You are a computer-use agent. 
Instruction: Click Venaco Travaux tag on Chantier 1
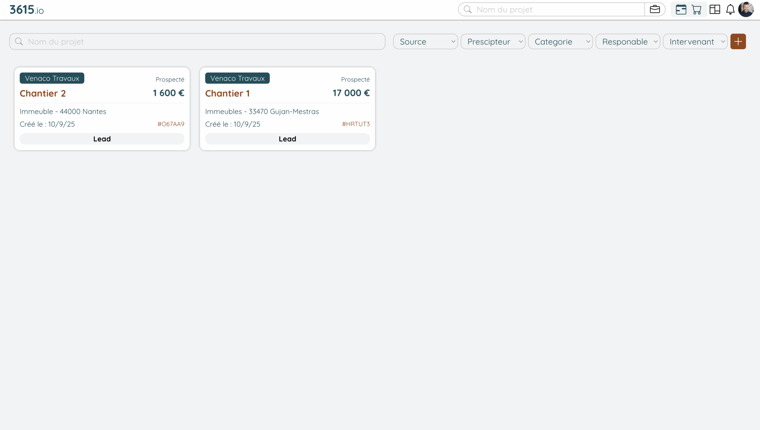pyautogui.click(x=237, y=78)
